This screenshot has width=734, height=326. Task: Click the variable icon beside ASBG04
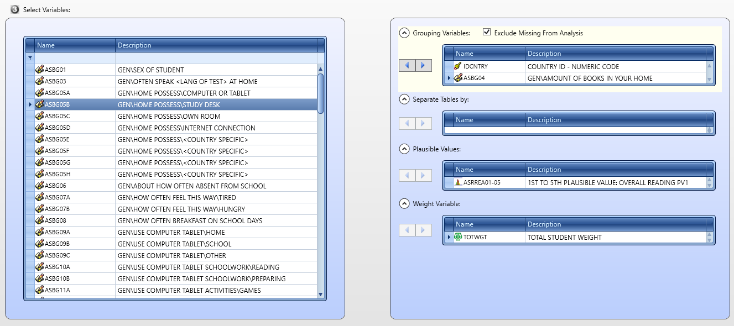[x=458, y=78]
